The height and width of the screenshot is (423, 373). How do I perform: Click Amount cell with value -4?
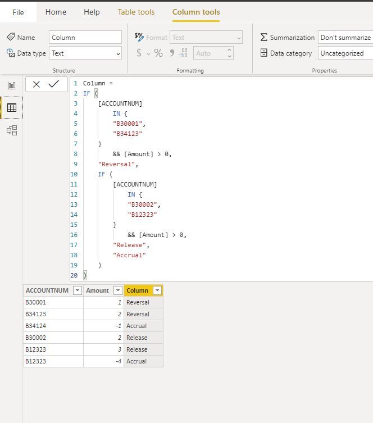click(x=103, y=361)
